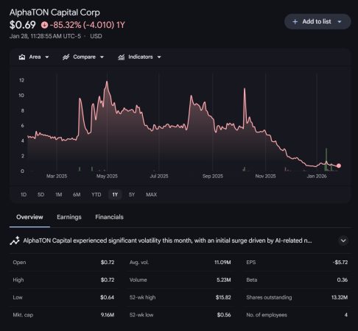Click the -85.32% (-4.010) 1Y change
This screenshot has height=331, width=358.
pyautogui.click(x=87, y=25)
